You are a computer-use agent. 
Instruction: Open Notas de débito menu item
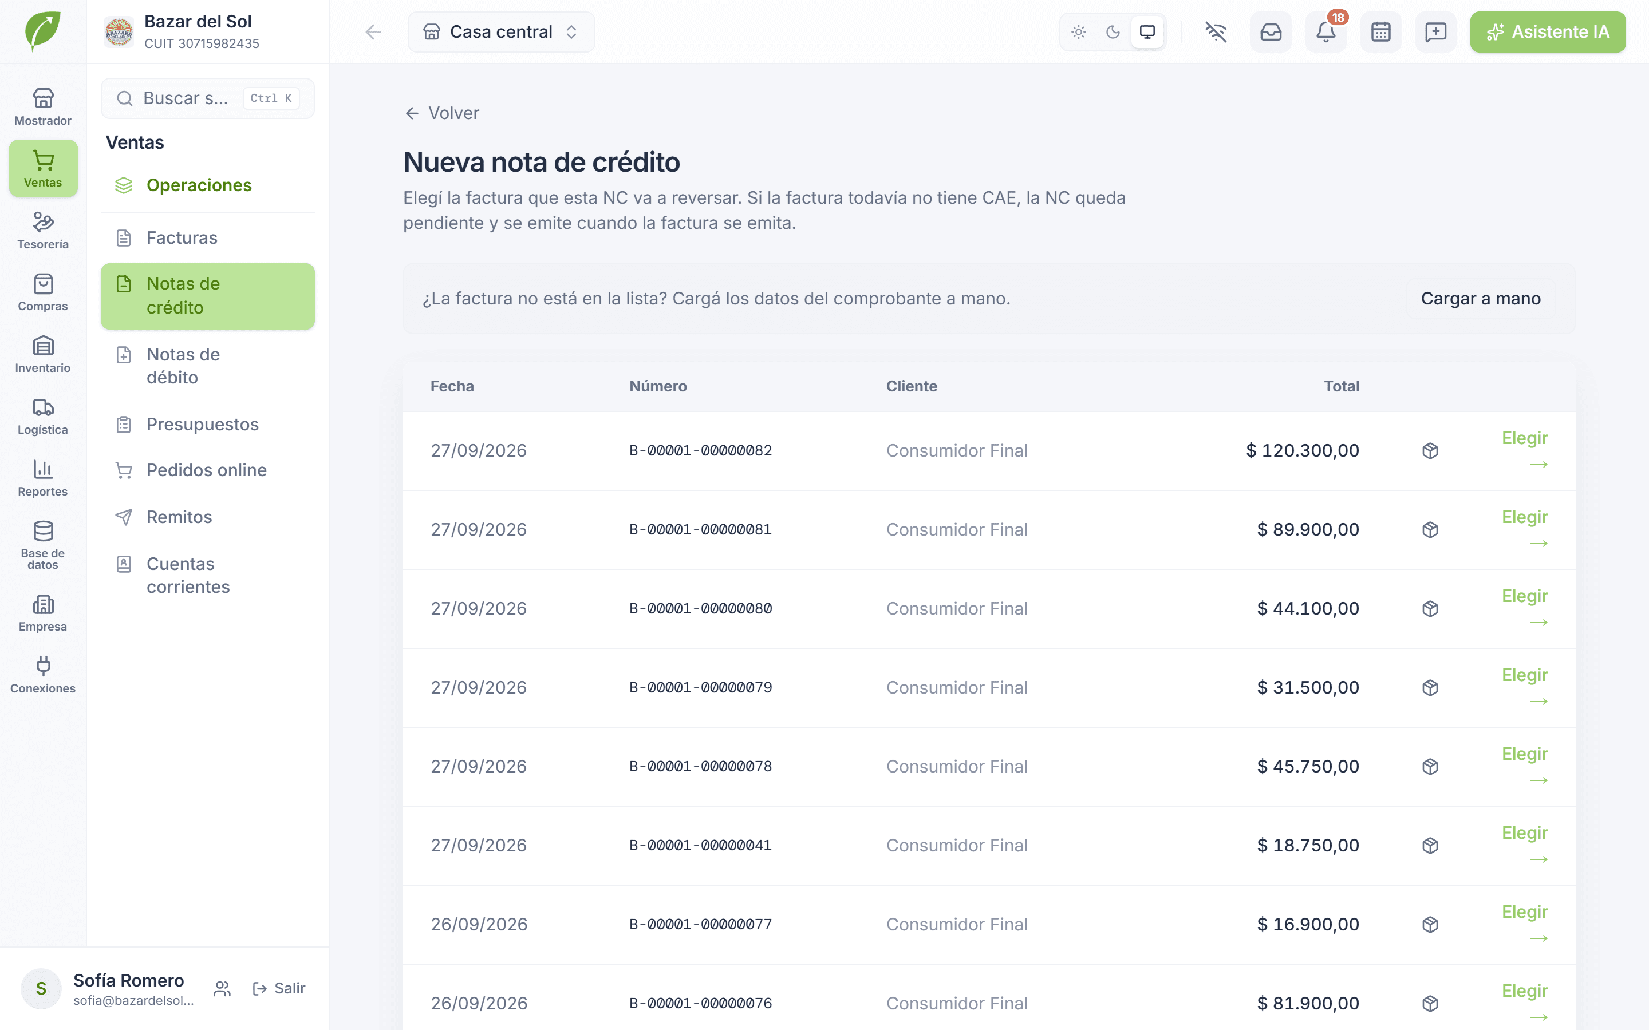[x=208, y=366]
